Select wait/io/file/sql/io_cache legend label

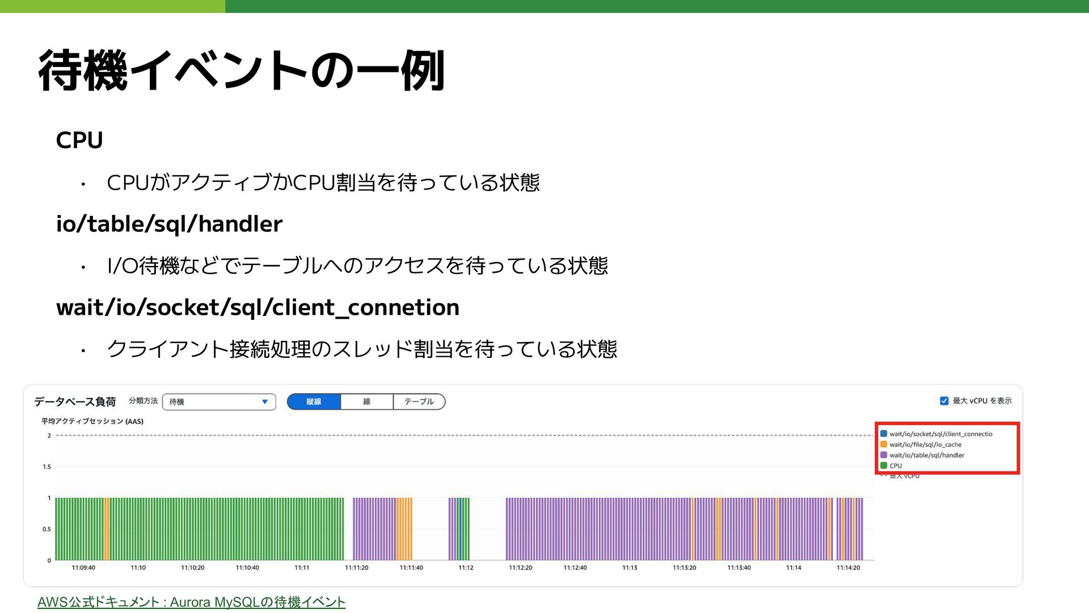pos(925,445)
